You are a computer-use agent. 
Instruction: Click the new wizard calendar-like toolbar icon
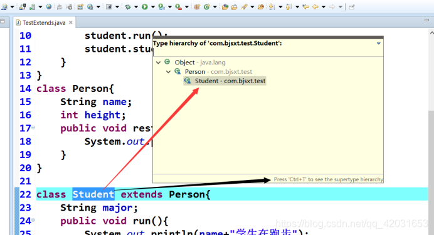[80, 7]
